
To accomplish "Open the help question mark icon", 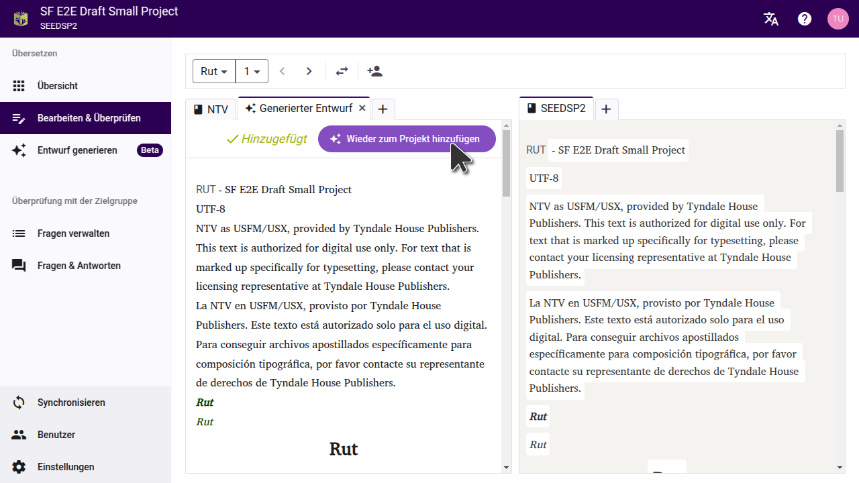I will click(x=805, y=19).
